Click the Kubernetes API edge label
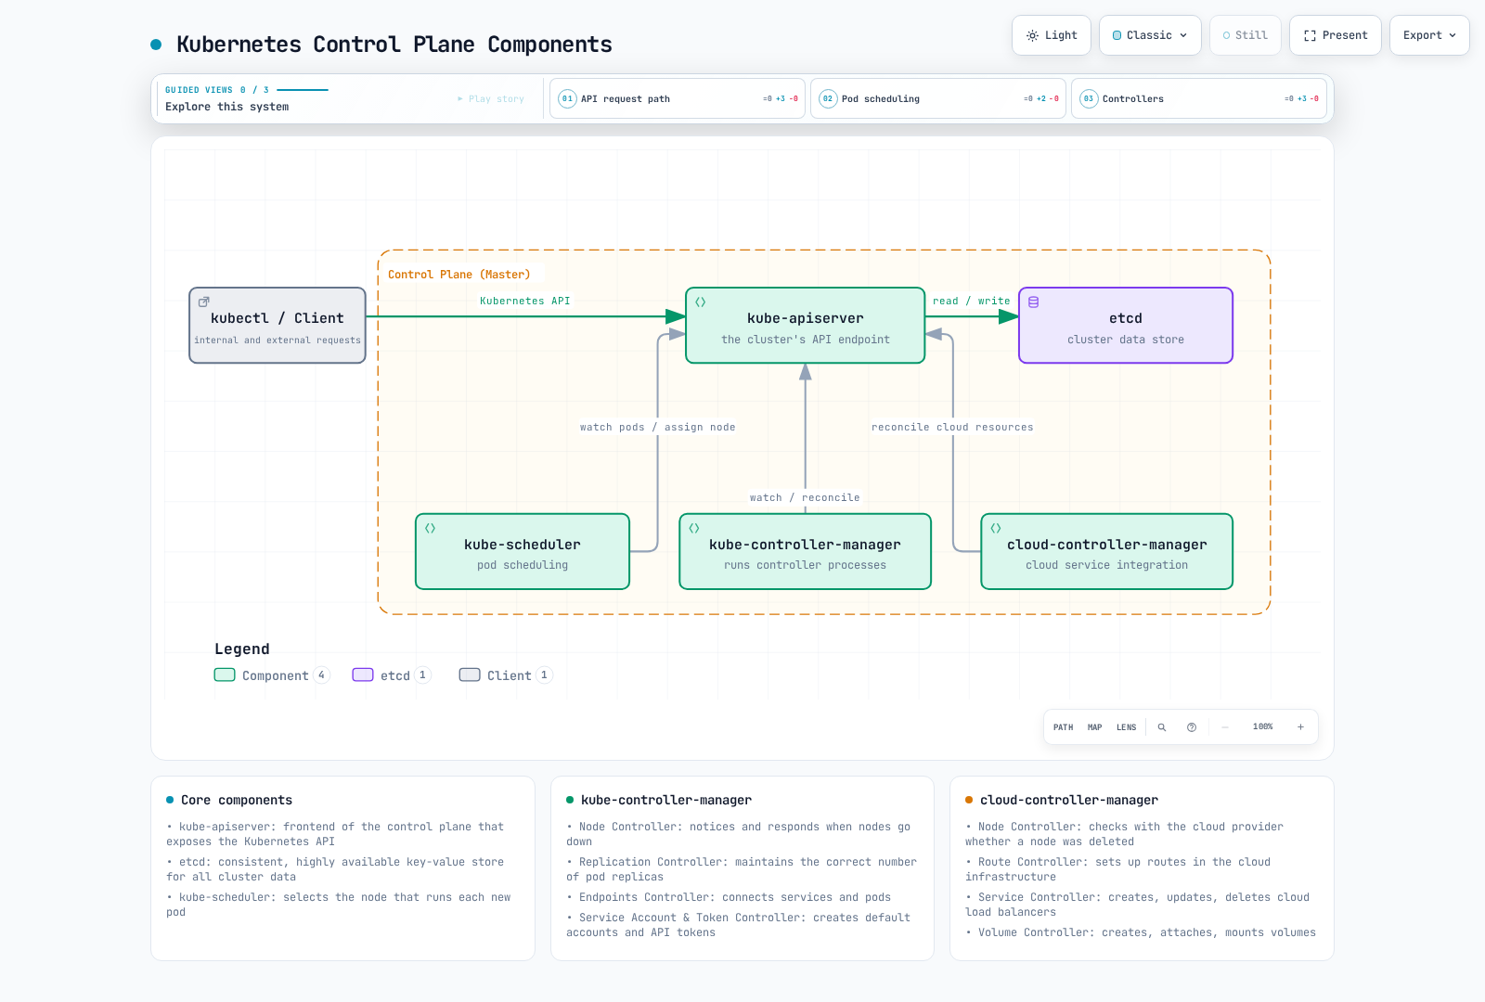 pos(525,301)
